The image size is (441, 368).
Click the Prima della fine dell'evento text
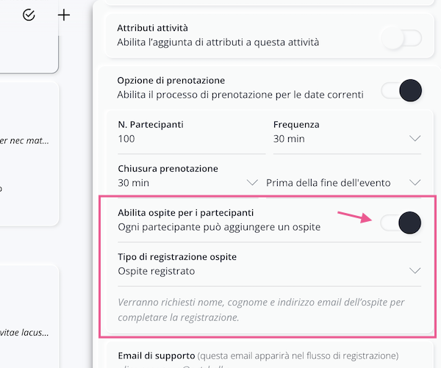(x=328, y=182)
